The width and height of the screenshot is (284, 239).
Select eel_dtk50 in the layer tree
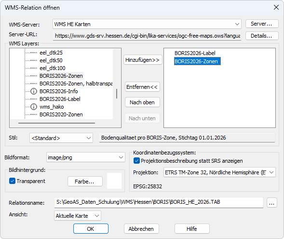(x=51, y=60)
